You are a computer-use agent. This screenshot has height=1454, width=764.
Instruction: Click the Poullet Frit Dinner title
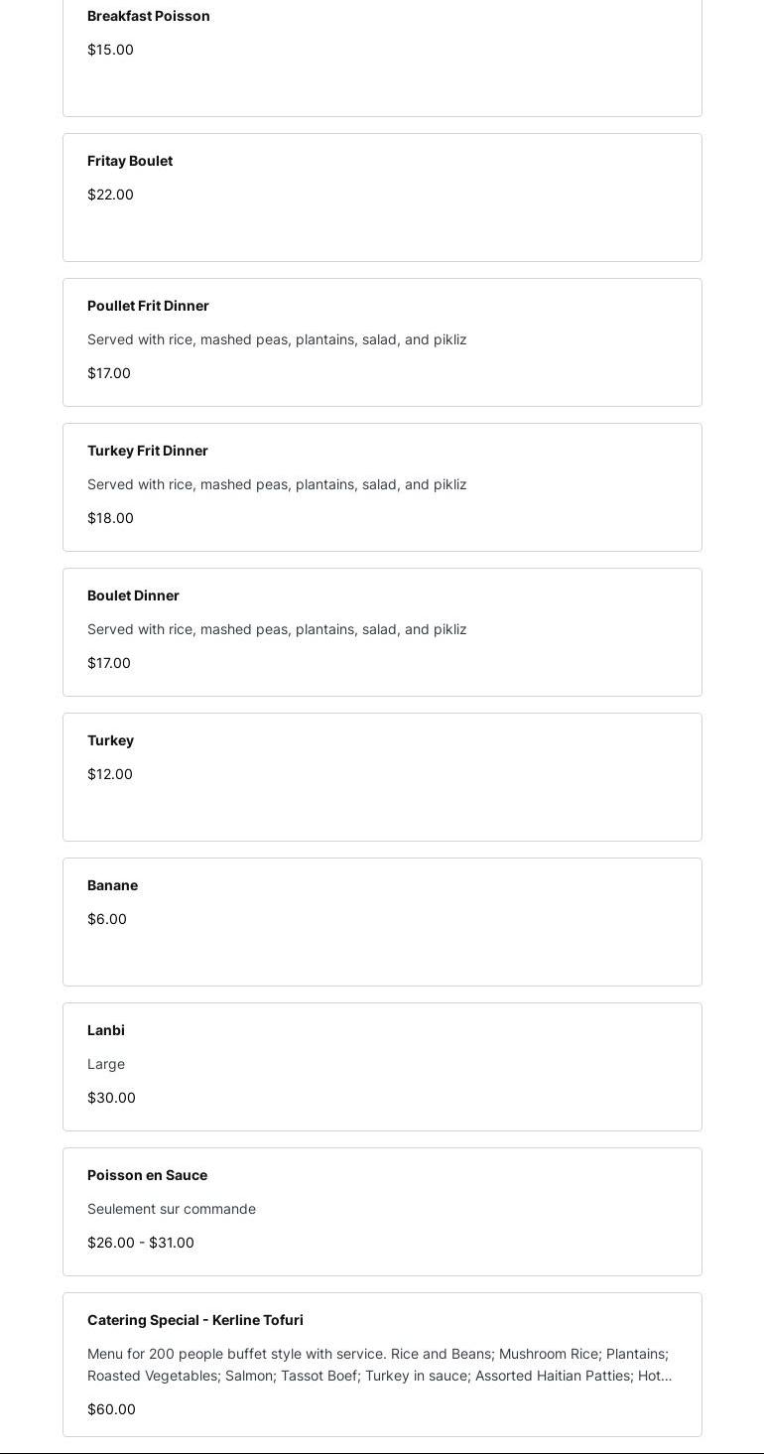pos(148,306)
